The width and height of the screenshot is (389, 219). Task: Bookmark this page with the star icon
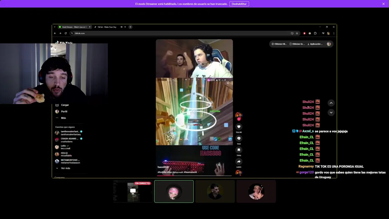(297, 33)
